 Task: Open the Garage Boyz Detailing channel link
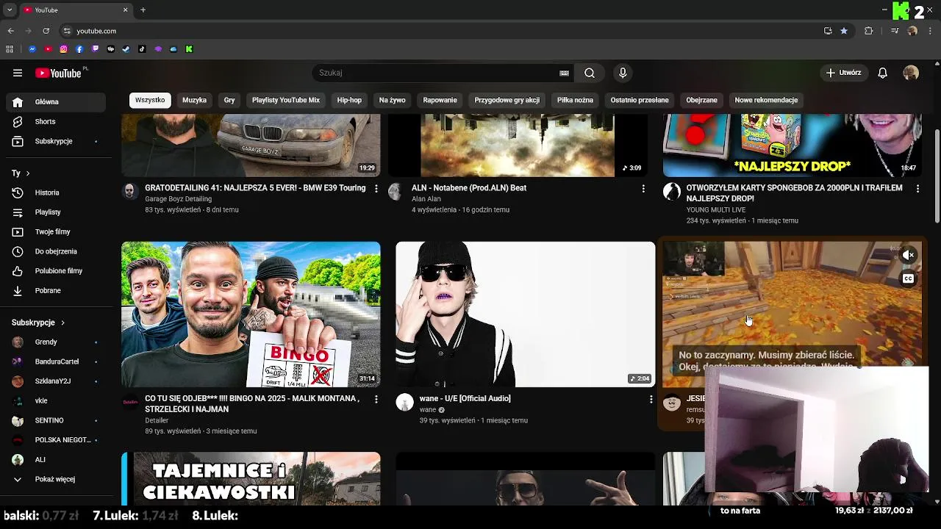178,199
